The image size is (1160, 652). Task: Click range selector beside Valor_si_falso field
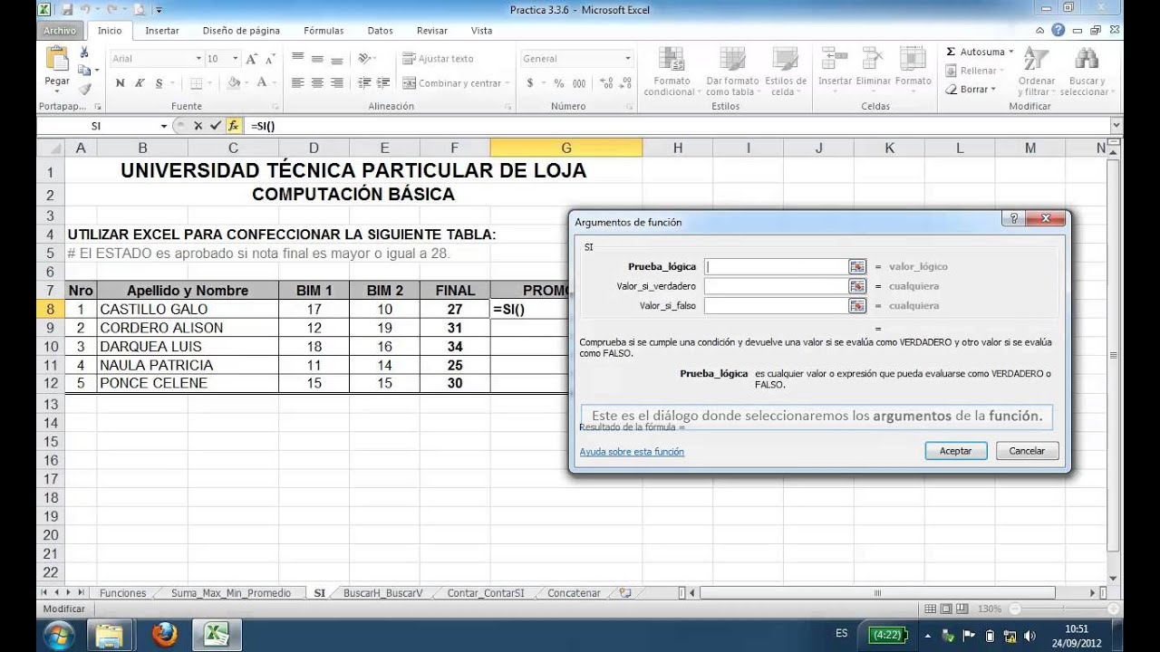tap(857, 306)
